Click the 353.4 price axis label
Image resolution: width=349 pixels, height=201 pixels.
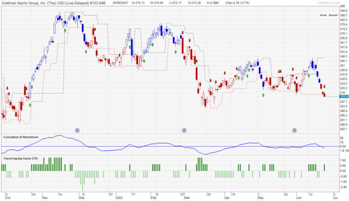(x=344, y=52)
